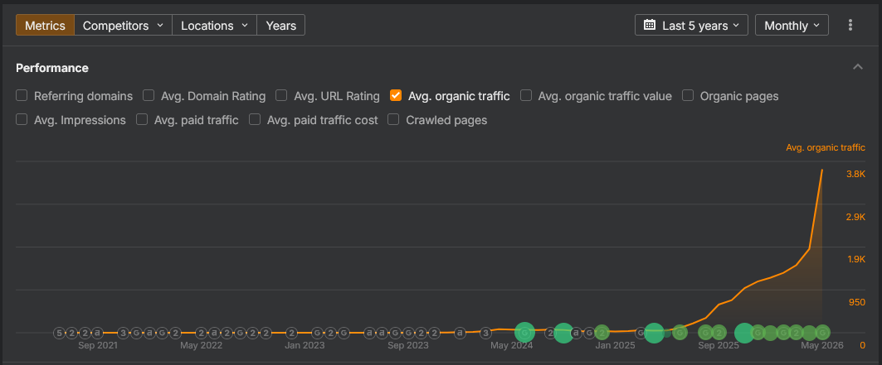Viewport: 882px width, 365px height.
Task: Click the 950 axis value
Action: (856, 302)
